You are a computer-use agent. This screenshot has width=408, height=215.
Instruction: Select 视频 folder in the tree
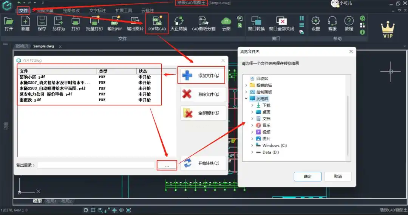[x=266, y=132]
